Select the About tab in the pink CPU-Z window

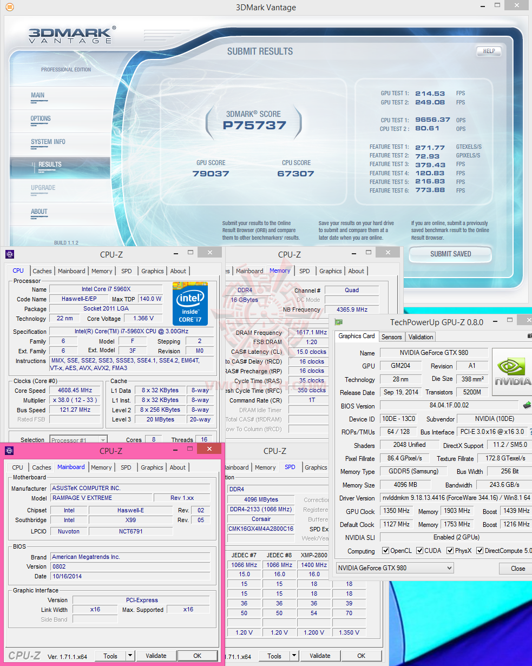click(x=178, y=467)
